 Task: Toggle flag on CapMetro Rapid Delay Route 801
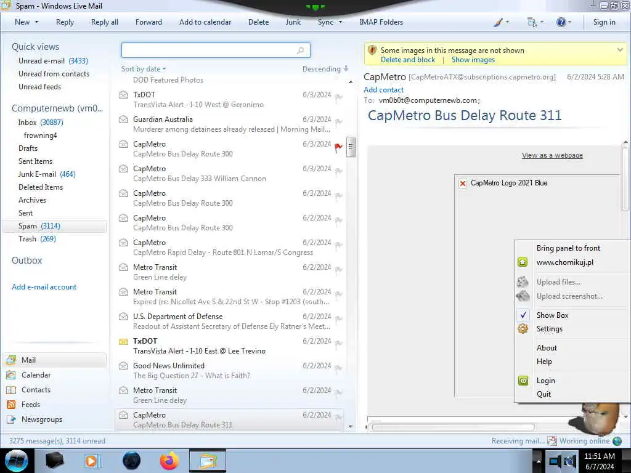(x=338, y=245)
